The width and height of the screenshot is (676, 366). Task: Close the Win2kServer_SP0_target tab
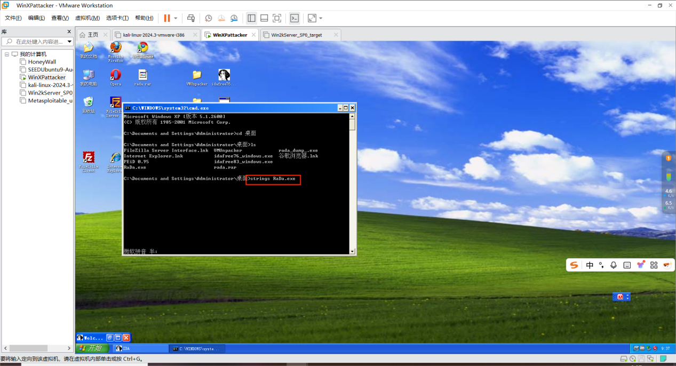click(336, 35)
